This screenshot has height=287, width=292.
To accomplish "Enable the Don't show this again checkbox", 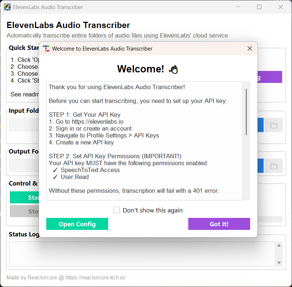I will (x=117, y=210).
